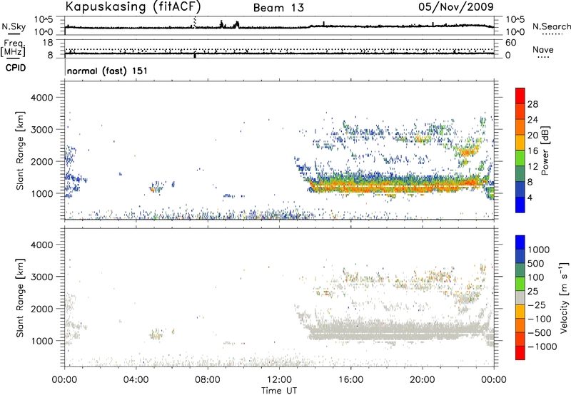Click the Power [dB] colorbar title
The image size is (571, 395).
tap(545, 150)
